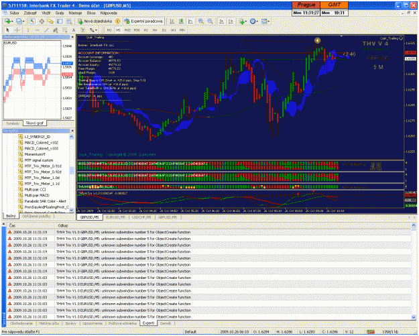The image size is (419, 336).
Task: Toggle the Expertní poradcovia button
Action: click(143, 21)
